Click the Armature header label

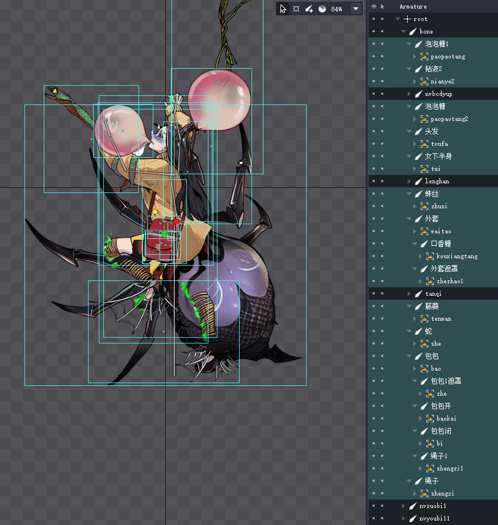(413, 6)
